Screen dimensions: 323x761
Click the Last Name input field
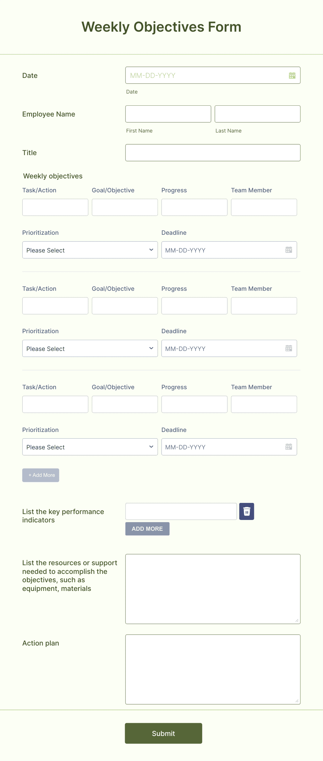click(x=257, y=114)
